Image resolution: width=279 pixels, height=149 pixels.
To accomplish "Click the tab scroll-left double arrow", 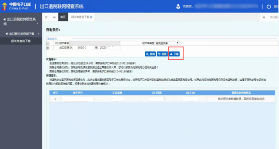I will [x=54, y=17].
